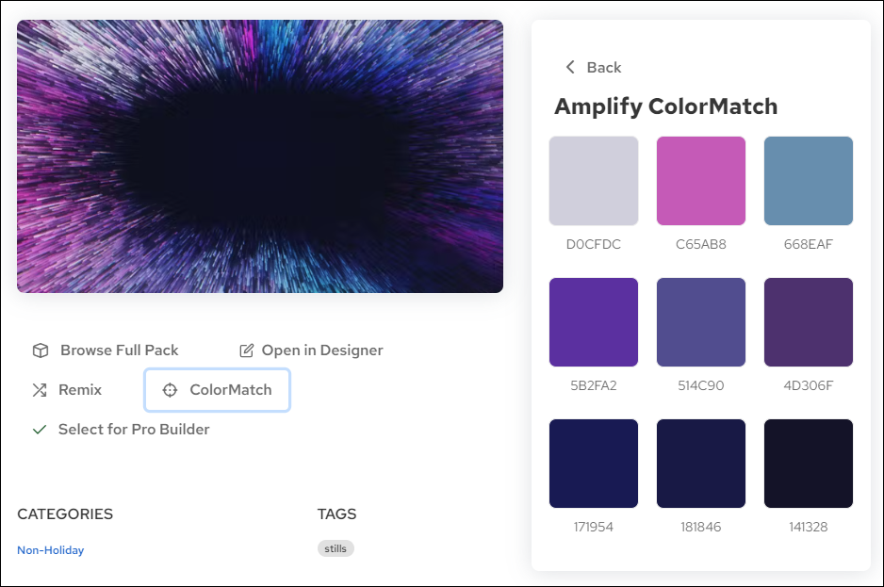Viewport: 884px width, 587px height.
Task: Click the checkmark icon for Pro Builder
Action: click(x=40, y=430)
